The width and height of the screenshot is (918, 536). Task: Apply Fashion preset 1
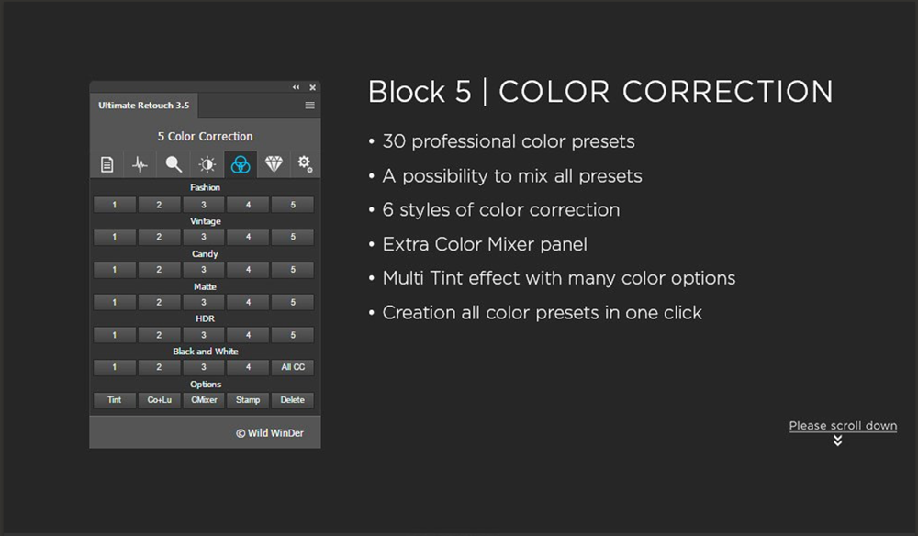click(x=115, y=205)
